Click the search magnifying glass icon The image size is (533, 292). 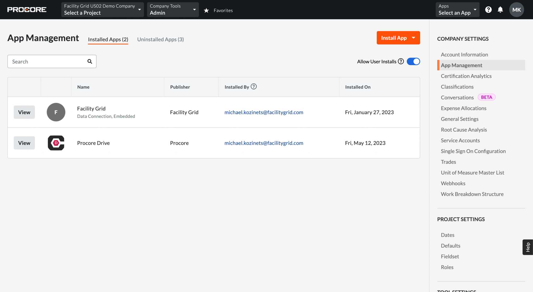tap(90, 61)
